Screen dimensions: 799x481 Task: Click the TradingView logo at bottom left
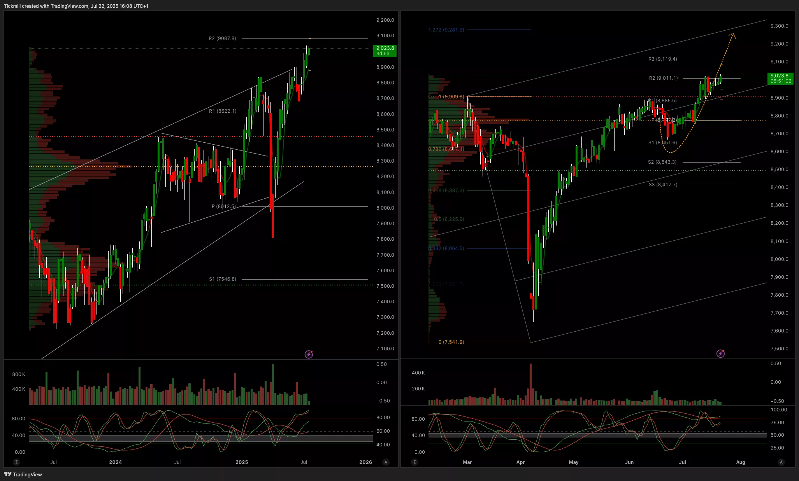tap(23, 474)
